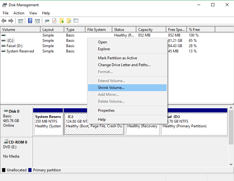This screenshot has width=234, height=181.
Task: Open the View menu
Action: (33, 13)
